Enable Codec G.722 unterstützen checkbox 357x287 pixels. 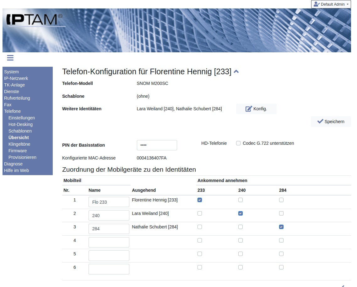click(238, 143)
